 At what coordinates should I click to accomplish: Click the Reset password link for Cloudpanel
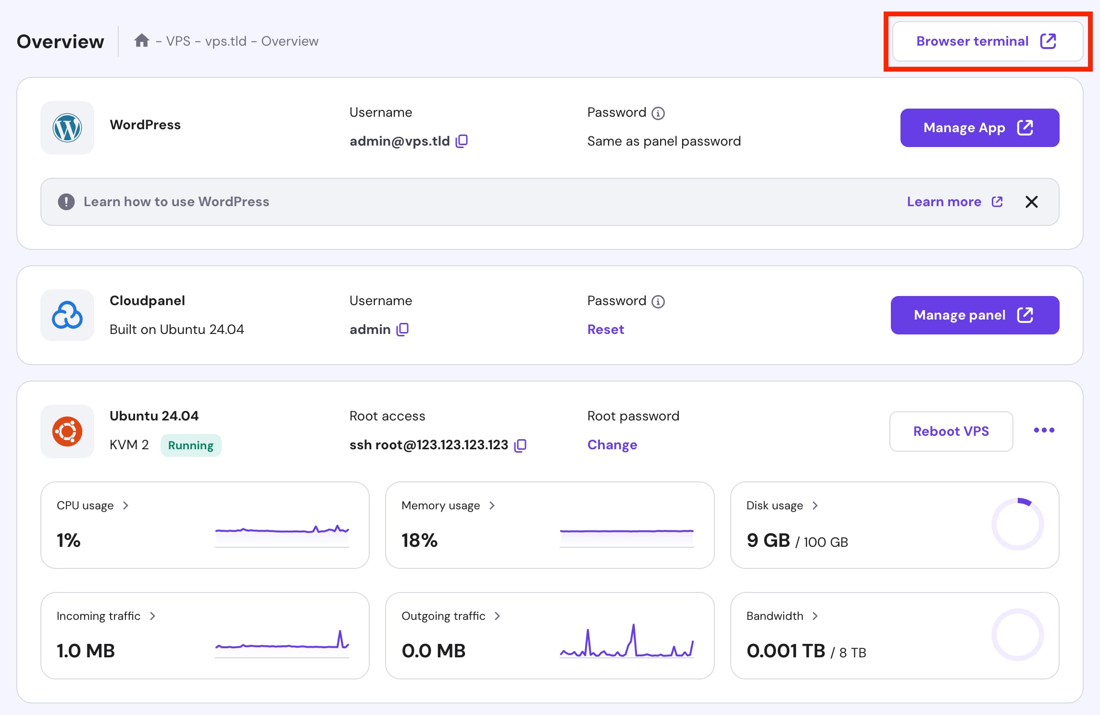tap(605, 329)
